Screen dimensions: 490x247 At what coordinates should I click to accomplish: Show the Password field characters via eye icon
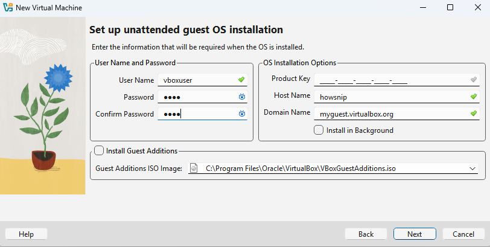point(241,97)
